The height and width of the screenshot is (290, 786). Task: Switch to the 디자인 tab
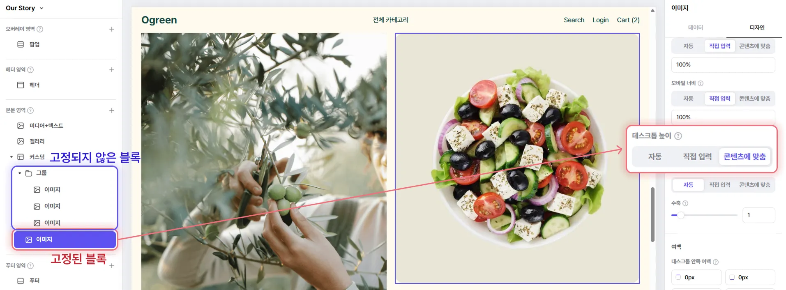(757, 28)
